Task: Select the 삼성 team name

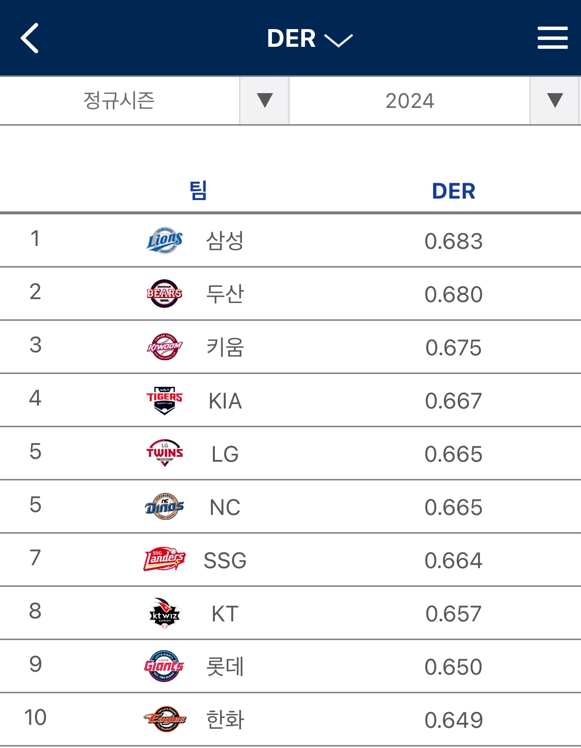Action: (225, 241)
